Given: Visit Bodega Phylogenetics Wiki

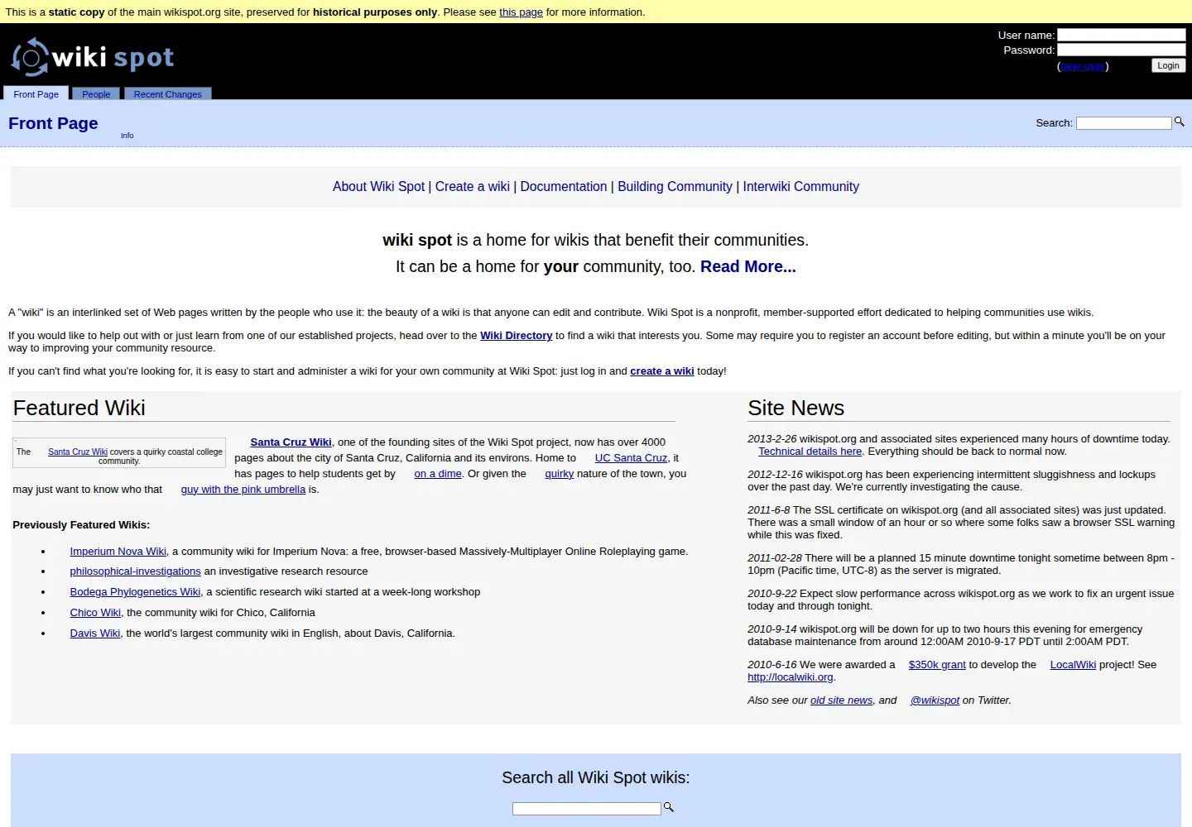Looking at the screenshot, I should coord(135,592).
